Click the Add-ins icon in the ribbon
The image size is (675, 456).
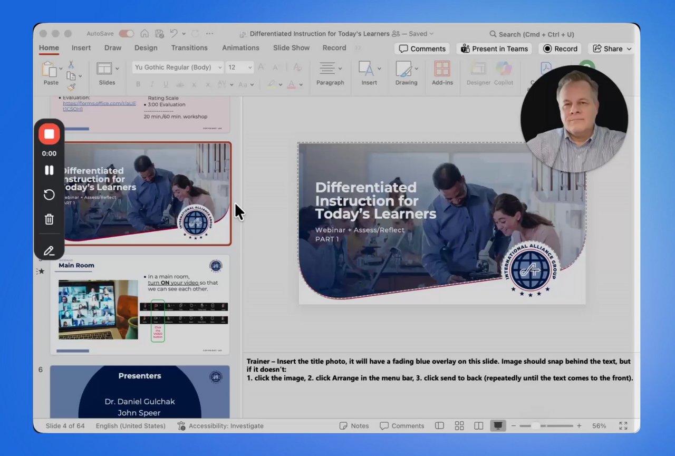pos(442,69)
